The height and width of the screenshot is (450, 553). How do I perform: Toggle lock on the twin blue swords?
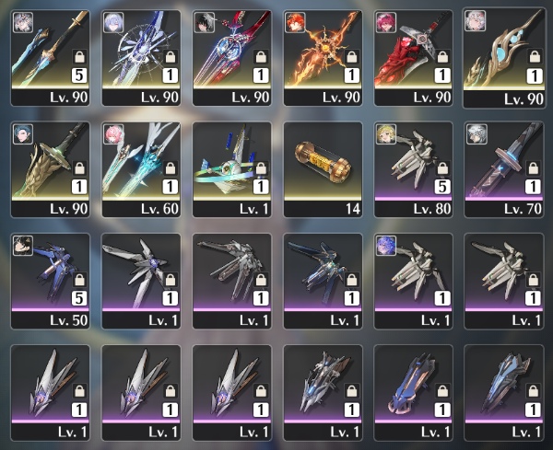(79, 56)
